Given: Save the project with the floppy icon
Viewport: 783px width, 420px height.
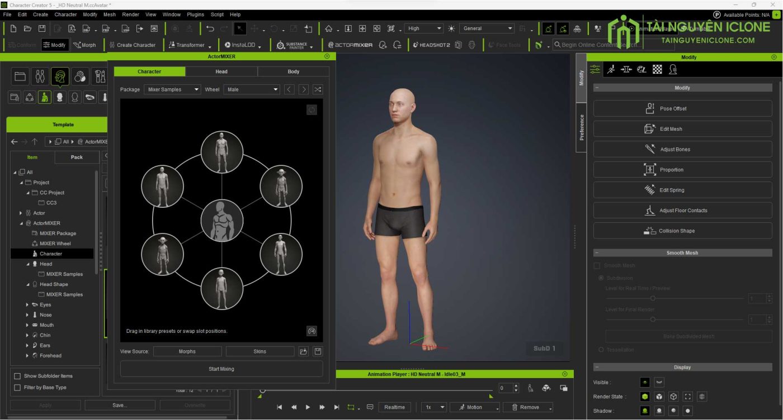Looking at the screenshot, I should click(42, 28).
